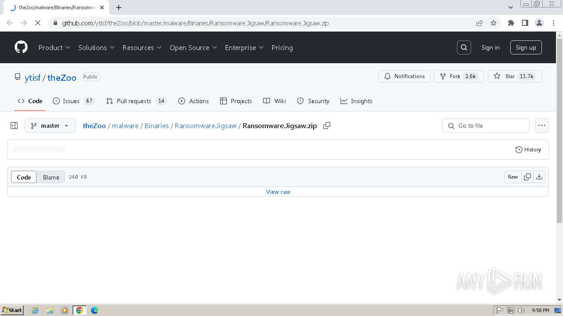This screenshot has width=563, height=316.
Task: Open GitHub search magnifier button
Action: 464,47
